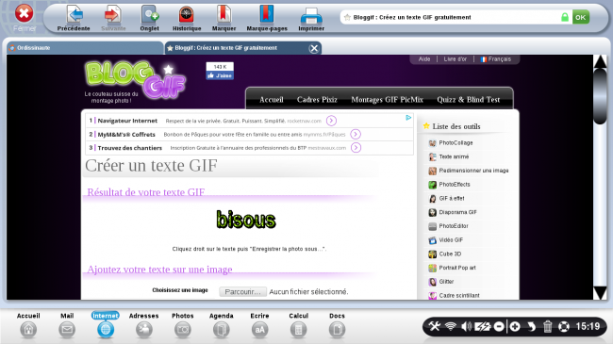Click the vertical scrollbar thumb
The height and width of the screenshot is (344, 613).
point(600,96)
